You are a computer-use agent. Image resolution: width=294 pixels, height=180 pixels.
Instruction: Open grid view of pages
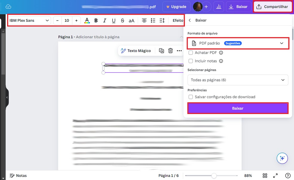(x=265, y=176)
